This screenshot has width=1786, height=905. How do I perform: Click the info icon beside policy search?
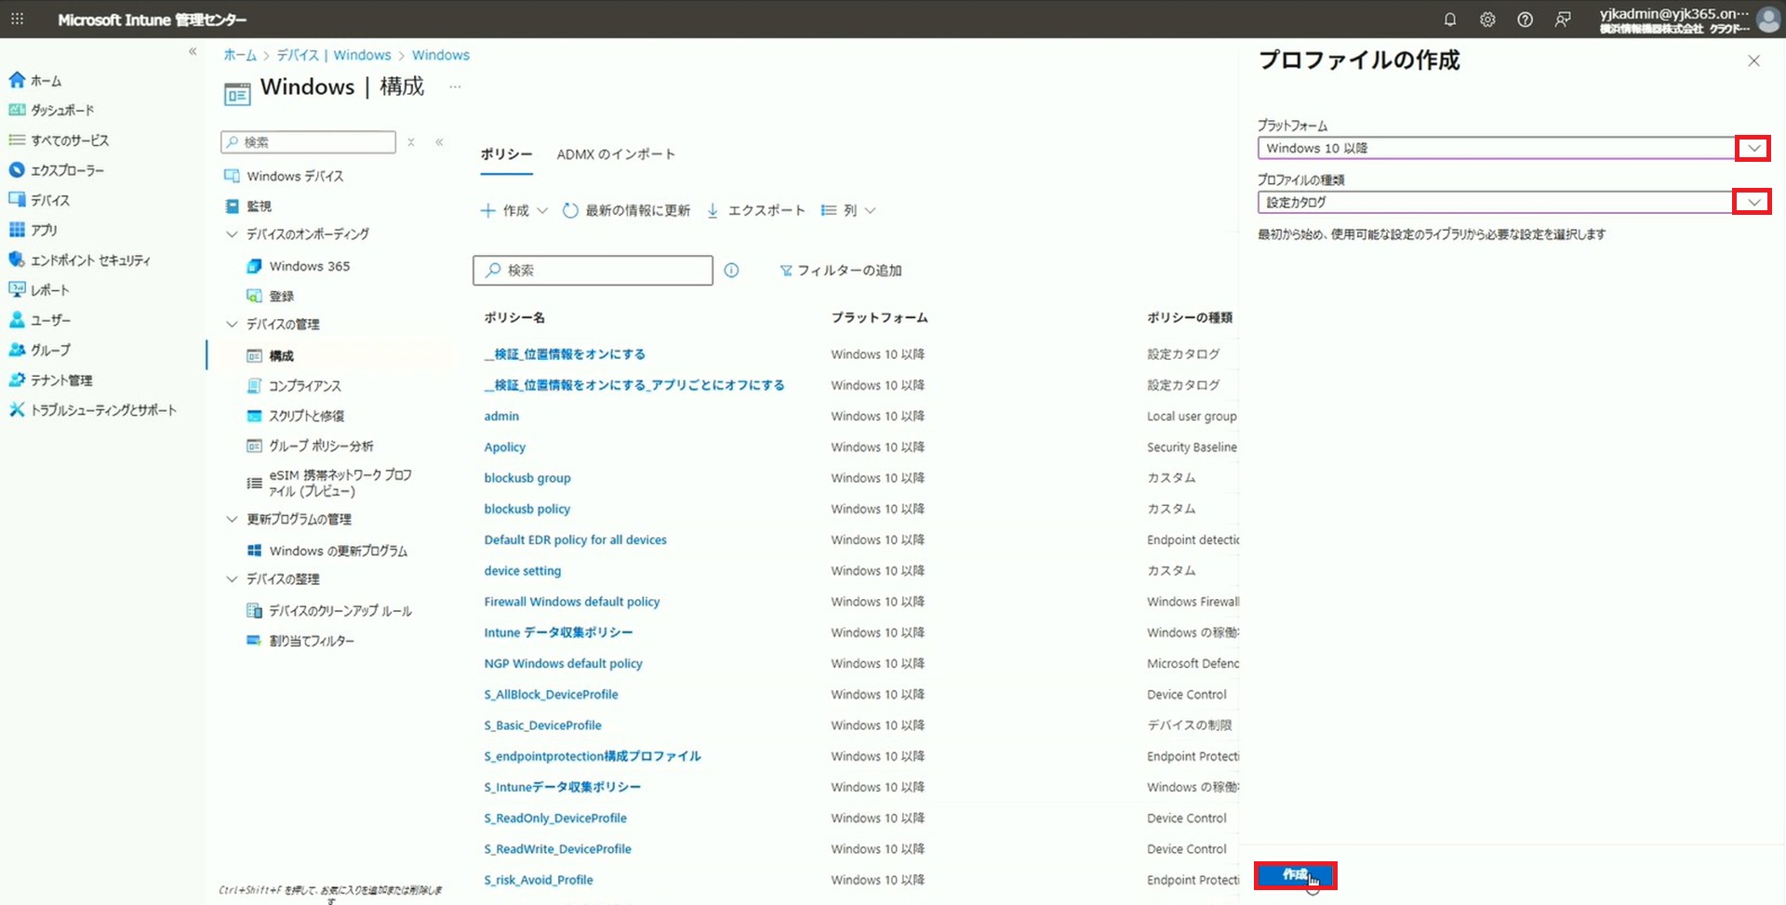click(731, 271)
